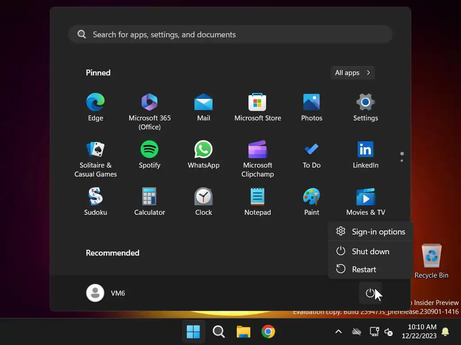Choose Shut down from power menu
Screen dimensions: 461x345
coord(371,252)
